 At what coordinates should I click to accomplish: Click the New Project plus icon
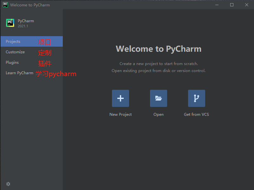click(x=120, y=98)
